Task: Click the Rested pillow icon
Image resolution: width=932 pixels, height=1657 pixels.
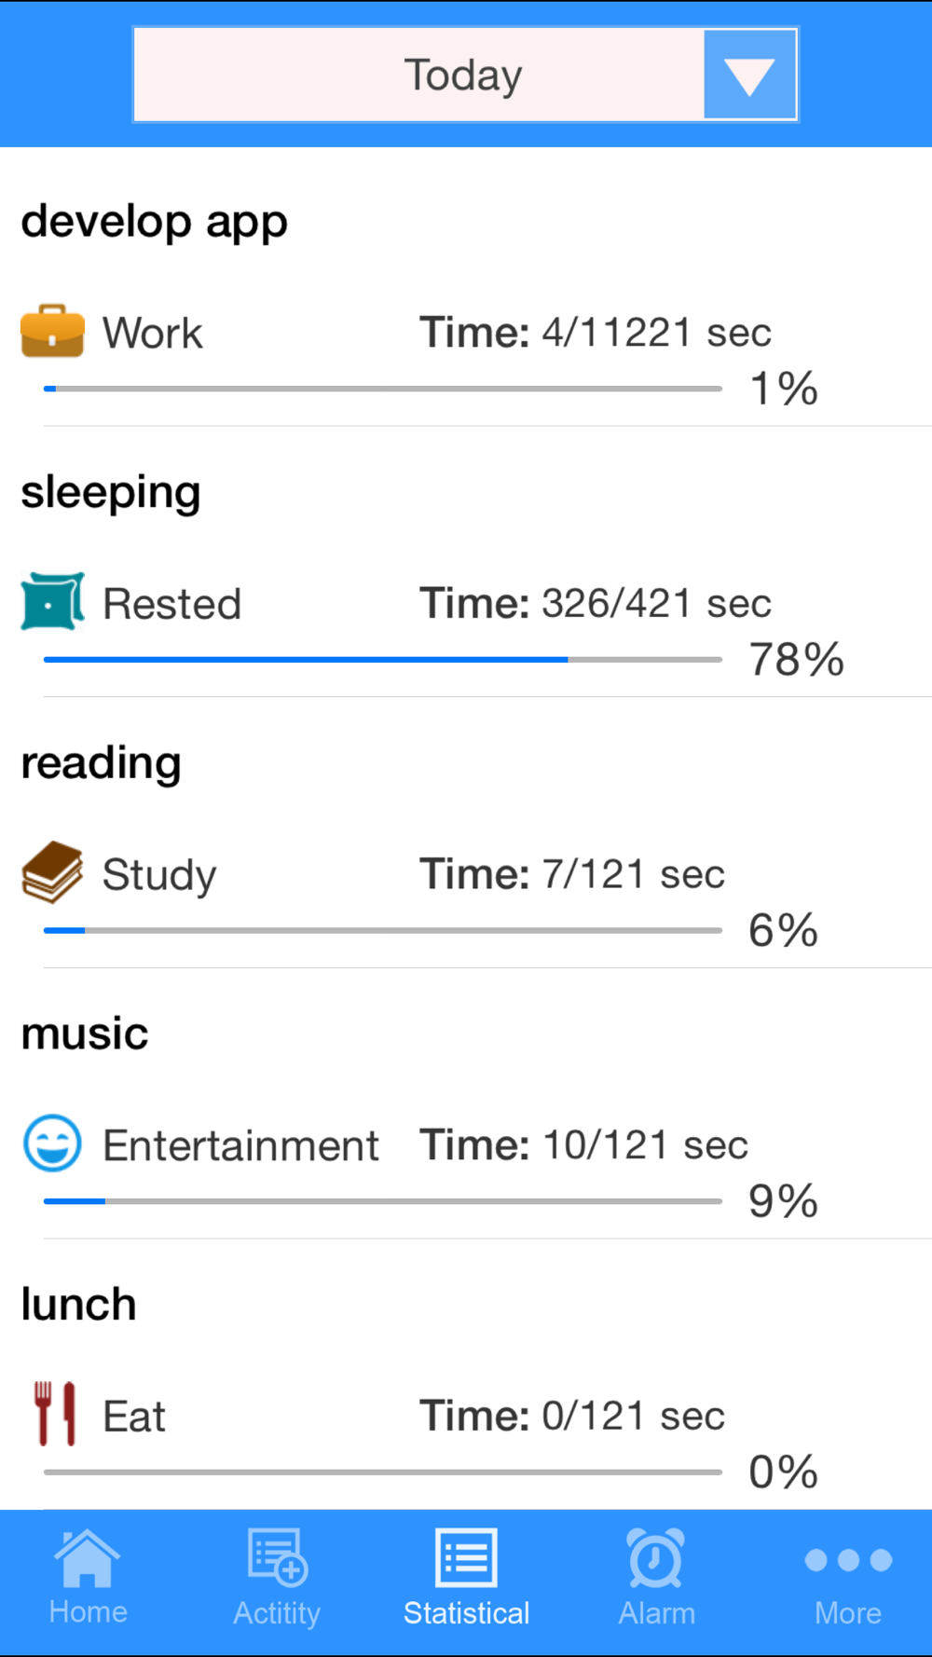Action: (x=52, y=602)
